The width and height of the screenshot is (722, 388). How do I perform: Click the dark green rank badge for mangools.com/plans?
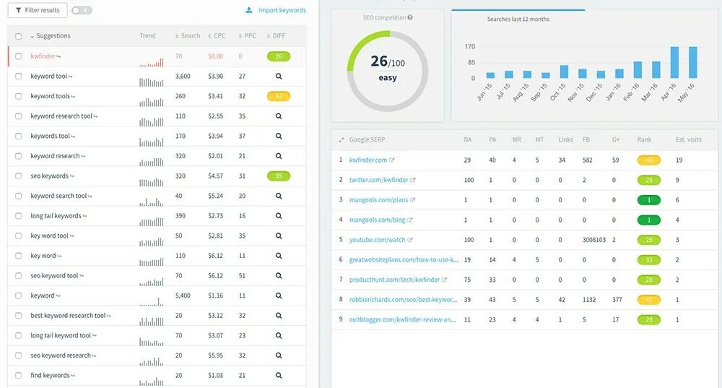point(649,200)
